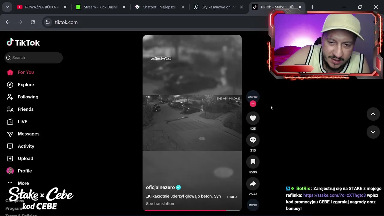Open the ZERO creator avatar
384x216 pixels.
(253, 97)
